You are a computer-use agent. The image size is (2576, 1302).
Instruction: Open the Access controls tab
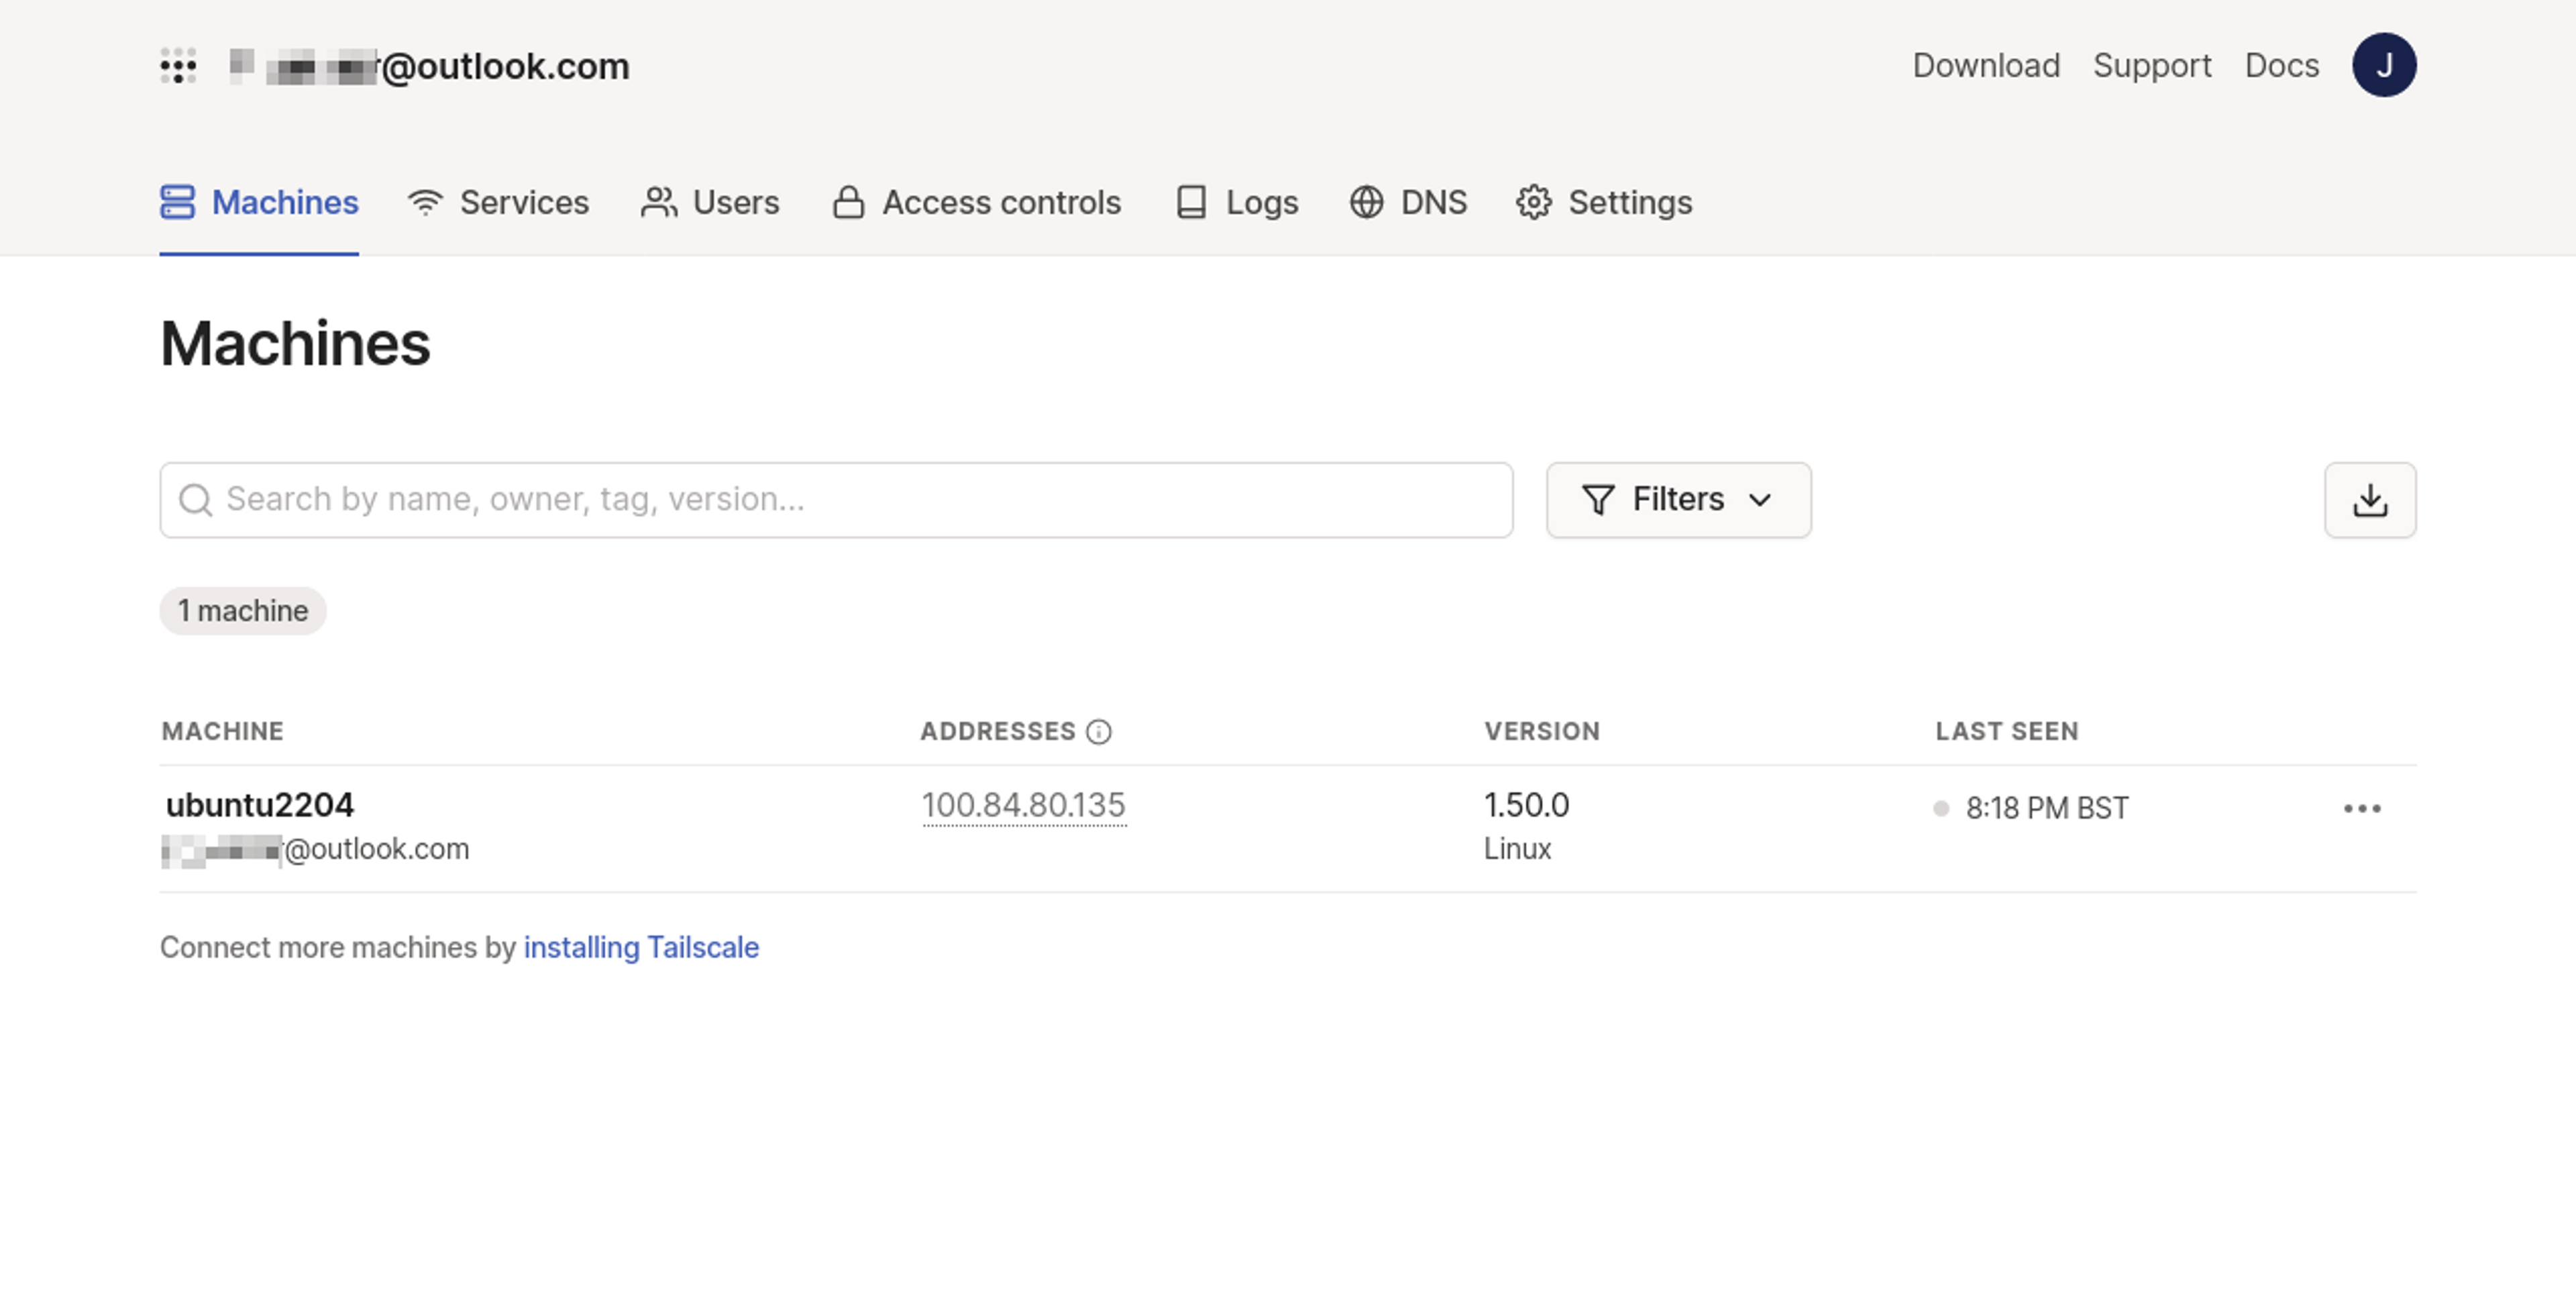[x=1001, y=202]
